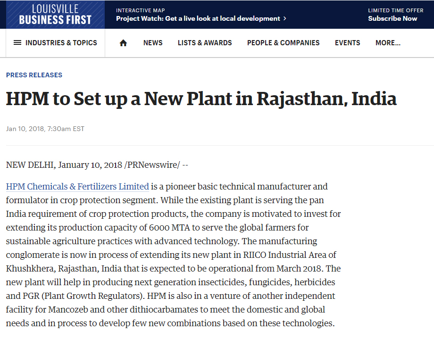
Task: Go to the home icon
Action: click(123, 43)
